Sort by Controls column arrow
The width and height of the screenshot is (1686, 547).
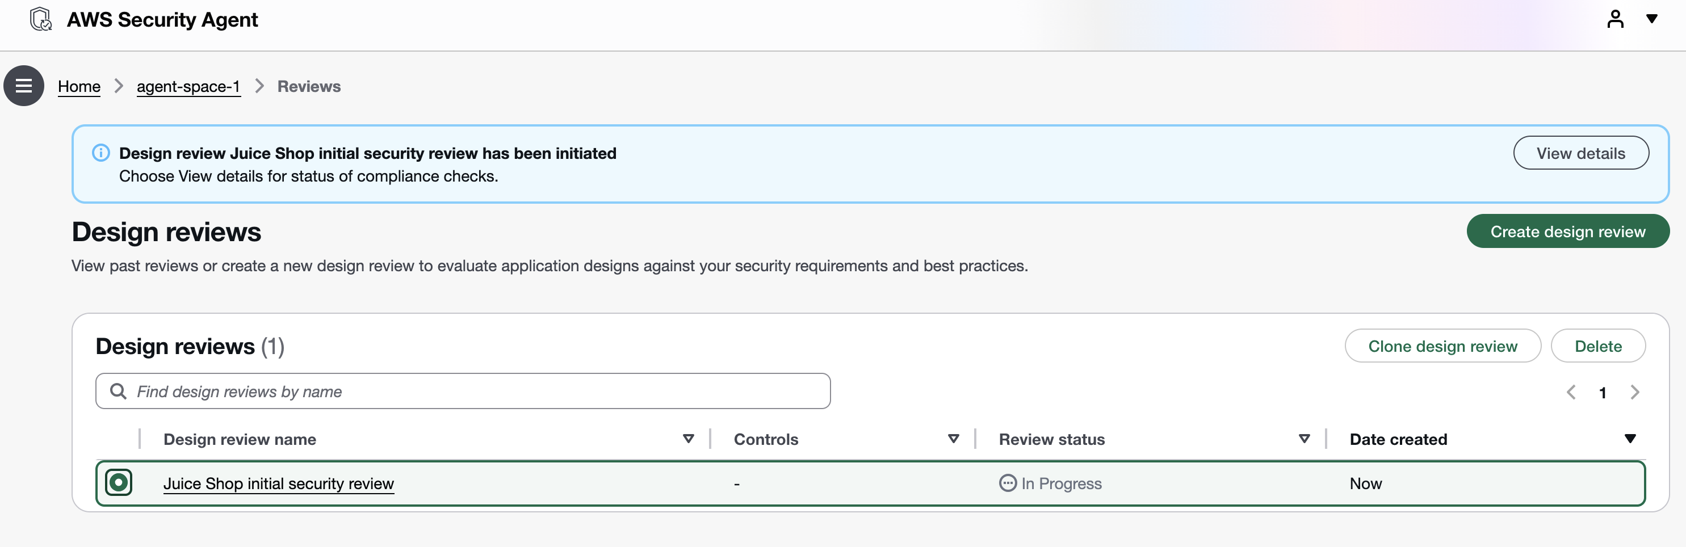953,439
